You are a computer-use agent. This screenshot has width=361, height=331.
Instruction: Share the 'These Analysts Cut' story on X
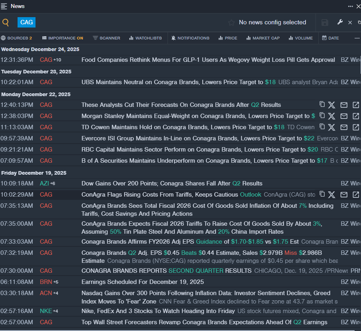coord(331,105)
